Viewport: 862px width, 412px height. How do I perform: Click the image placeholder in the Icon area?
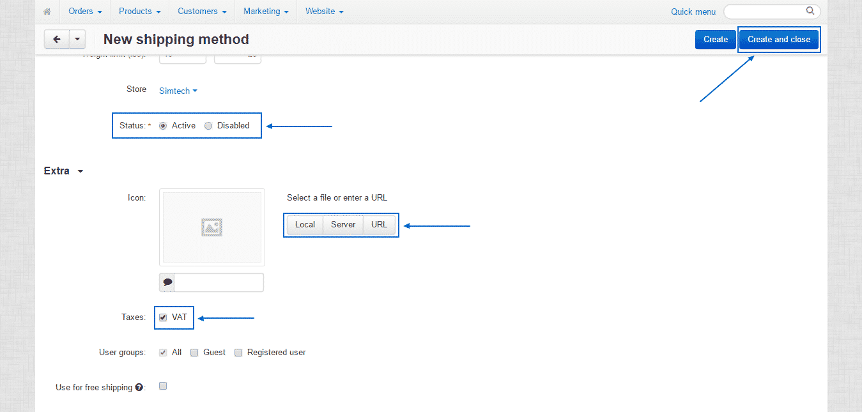click(x=212, y=227)
